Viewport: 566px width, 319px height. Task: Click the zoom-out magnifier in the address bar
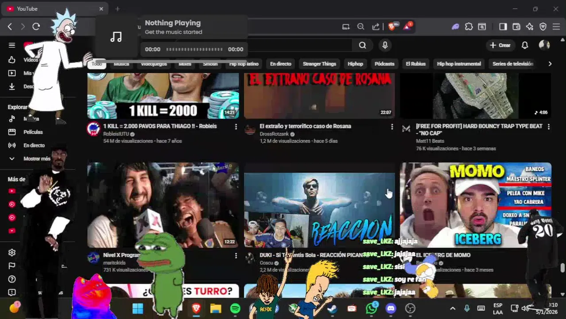pyautogui.click(x=361, y=27)
